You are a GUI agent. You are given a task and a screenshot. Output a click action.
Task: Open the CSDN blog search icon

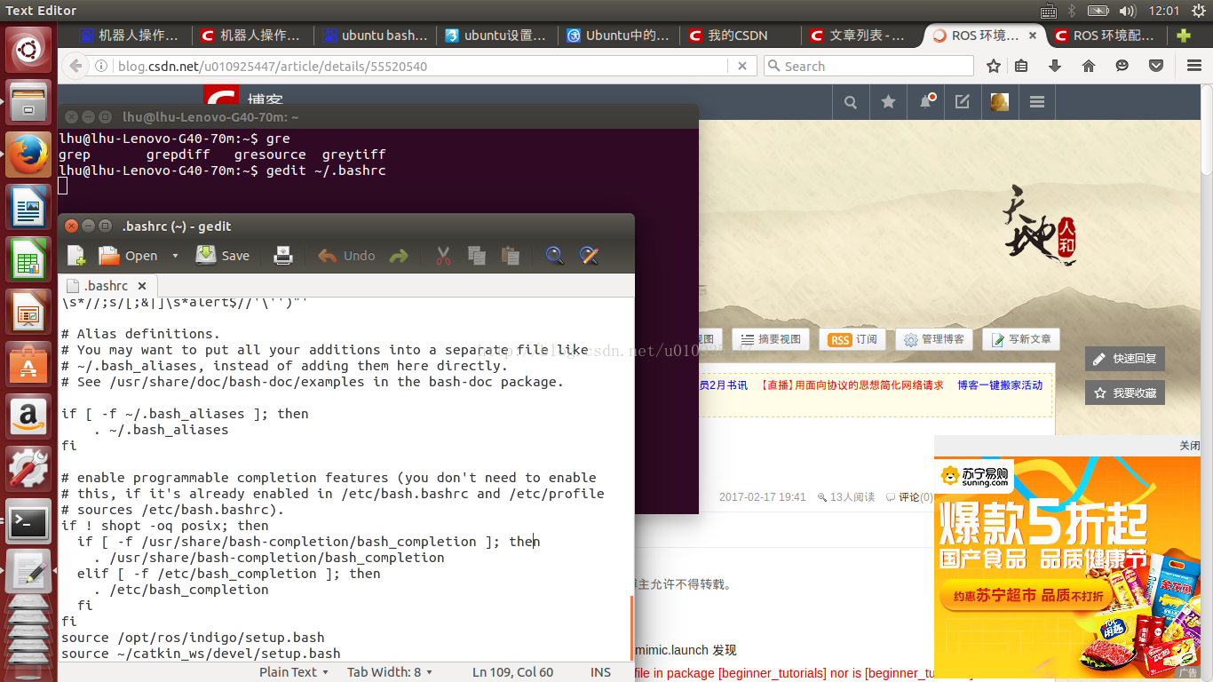pos(851,102)
